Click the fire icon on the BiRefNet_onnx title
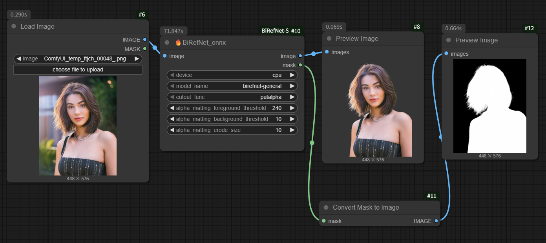Screen dimensions: 546x243 tap(178, 43)
